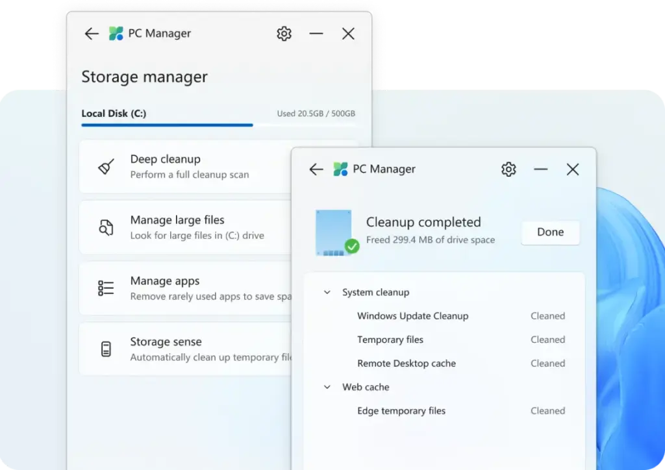665x470 pixels.
Task: Click the drive thumbnail in Cleanup completed
Action: 335,232
